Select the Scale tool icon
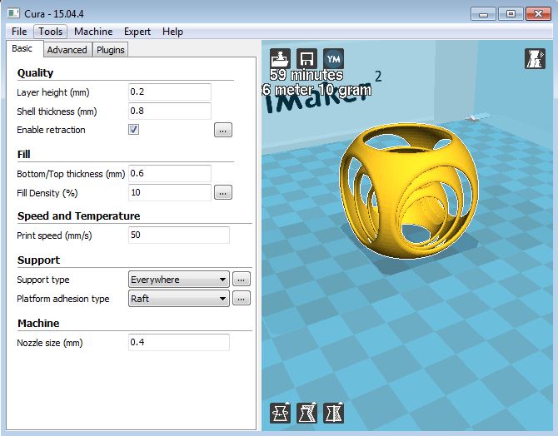The width and height of the screenshot is (558, 436). point(306,413)
